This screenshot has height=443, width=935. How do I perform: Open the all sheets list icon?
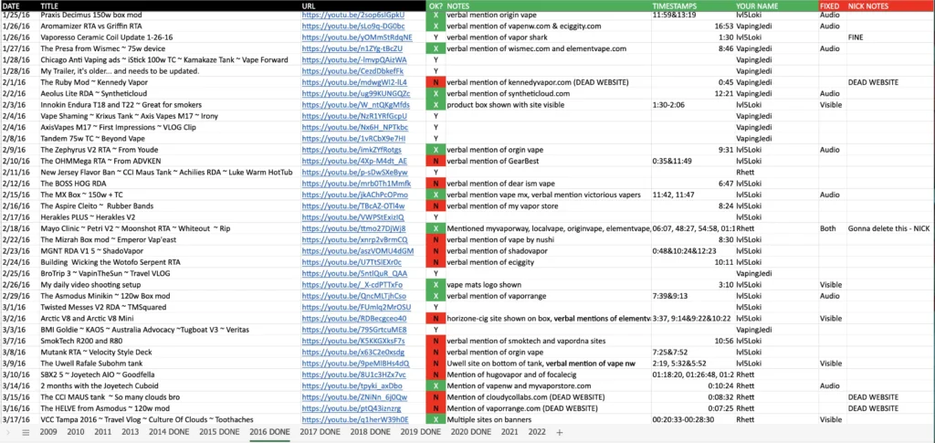(x=25, y=432)
